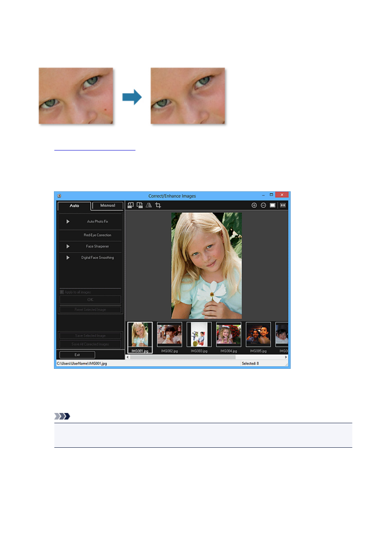The height and width of the screenshot is (552, 390).
Task: Fit preview to full image view
Action: pos(273,205)
